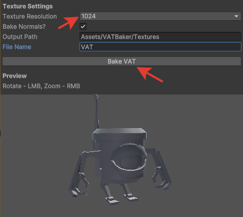This screenshot has width=243, height=217.
Task: Toggle the Bake Normals checkbox
Action: [83, 26]
